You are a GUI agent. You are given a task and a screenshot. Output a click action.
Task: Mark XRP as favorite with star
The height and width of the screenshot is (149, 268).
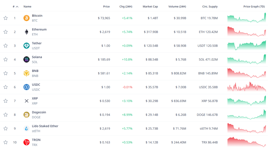(x=6, y=101)
